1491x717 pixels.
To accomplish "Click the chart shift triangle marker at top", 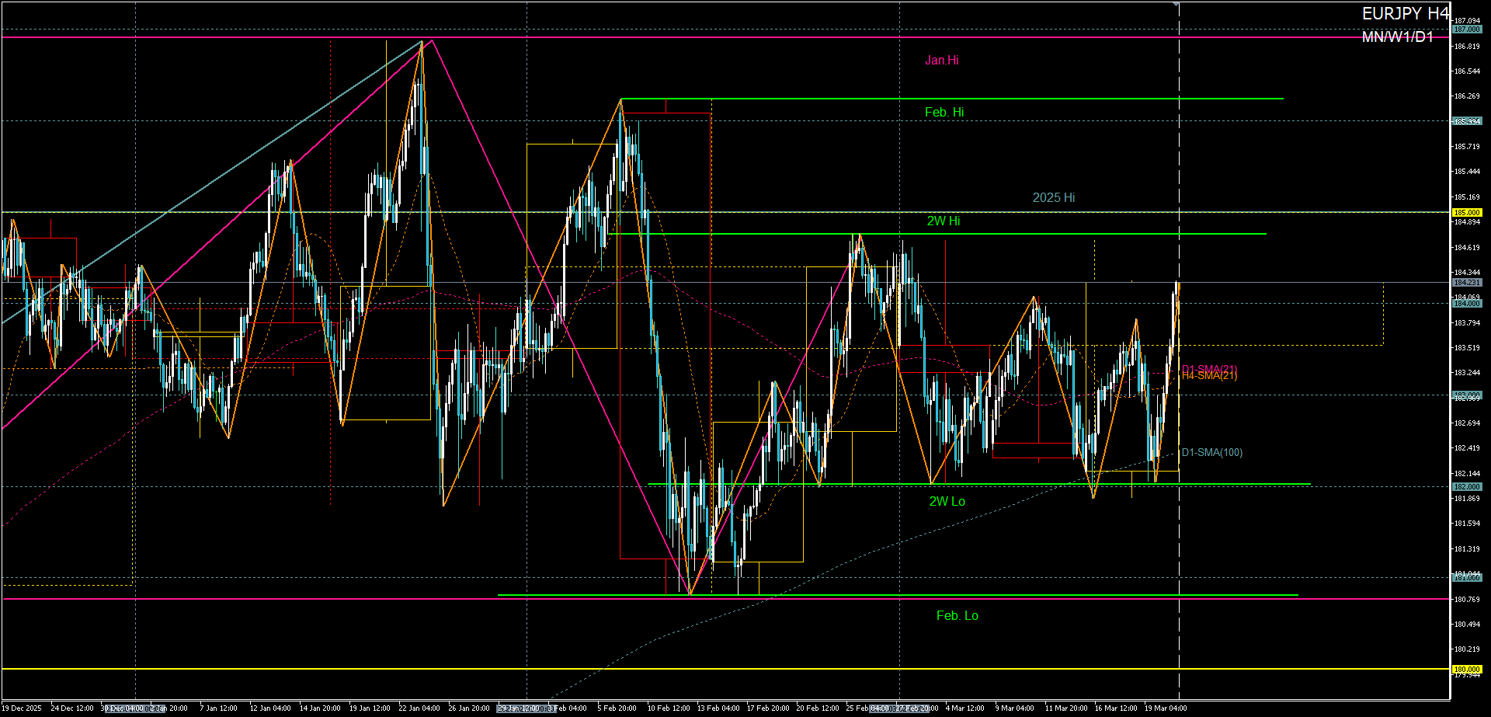I will pyautogui.click(x=1176, y=5).
